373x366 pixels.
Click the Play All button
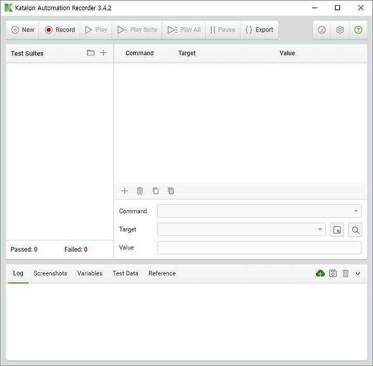[184, 30]
